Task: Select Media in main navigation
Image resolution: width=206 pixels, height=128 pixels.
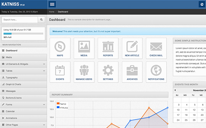Action: (23, 57)
